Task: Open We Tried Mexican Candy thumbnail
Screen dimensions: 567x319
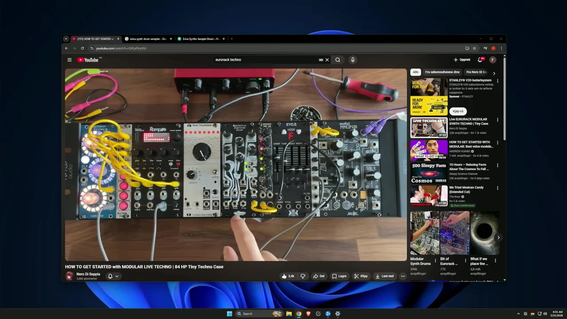Action: pyautogui.click(x=429, y=195)
